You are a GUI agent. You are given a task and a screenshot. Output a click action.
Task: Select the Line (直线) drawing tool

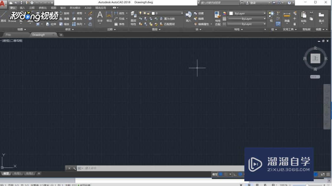click(3, 17)
